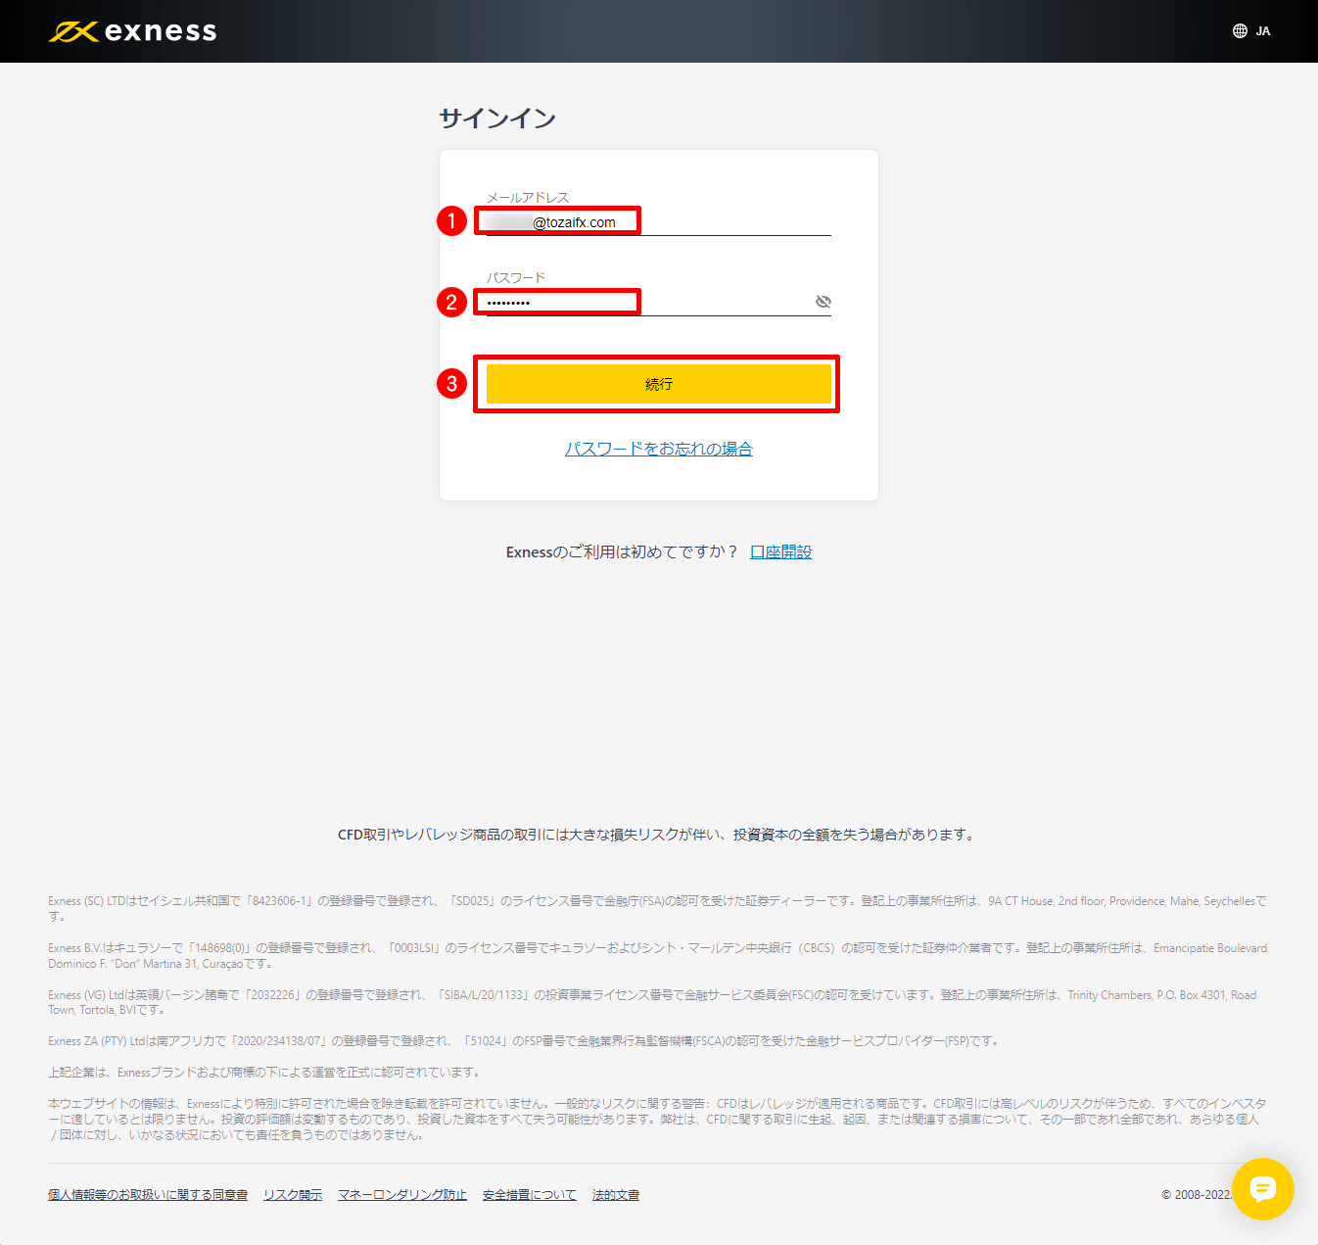Open the 法的文書 link

click(x=615, y=1194)
